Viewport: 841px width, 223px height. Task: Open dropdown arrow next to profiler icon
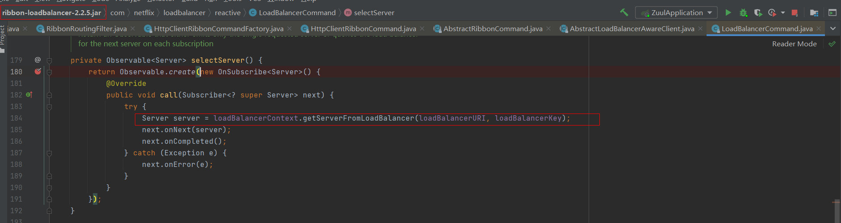(x=783, y=12)
